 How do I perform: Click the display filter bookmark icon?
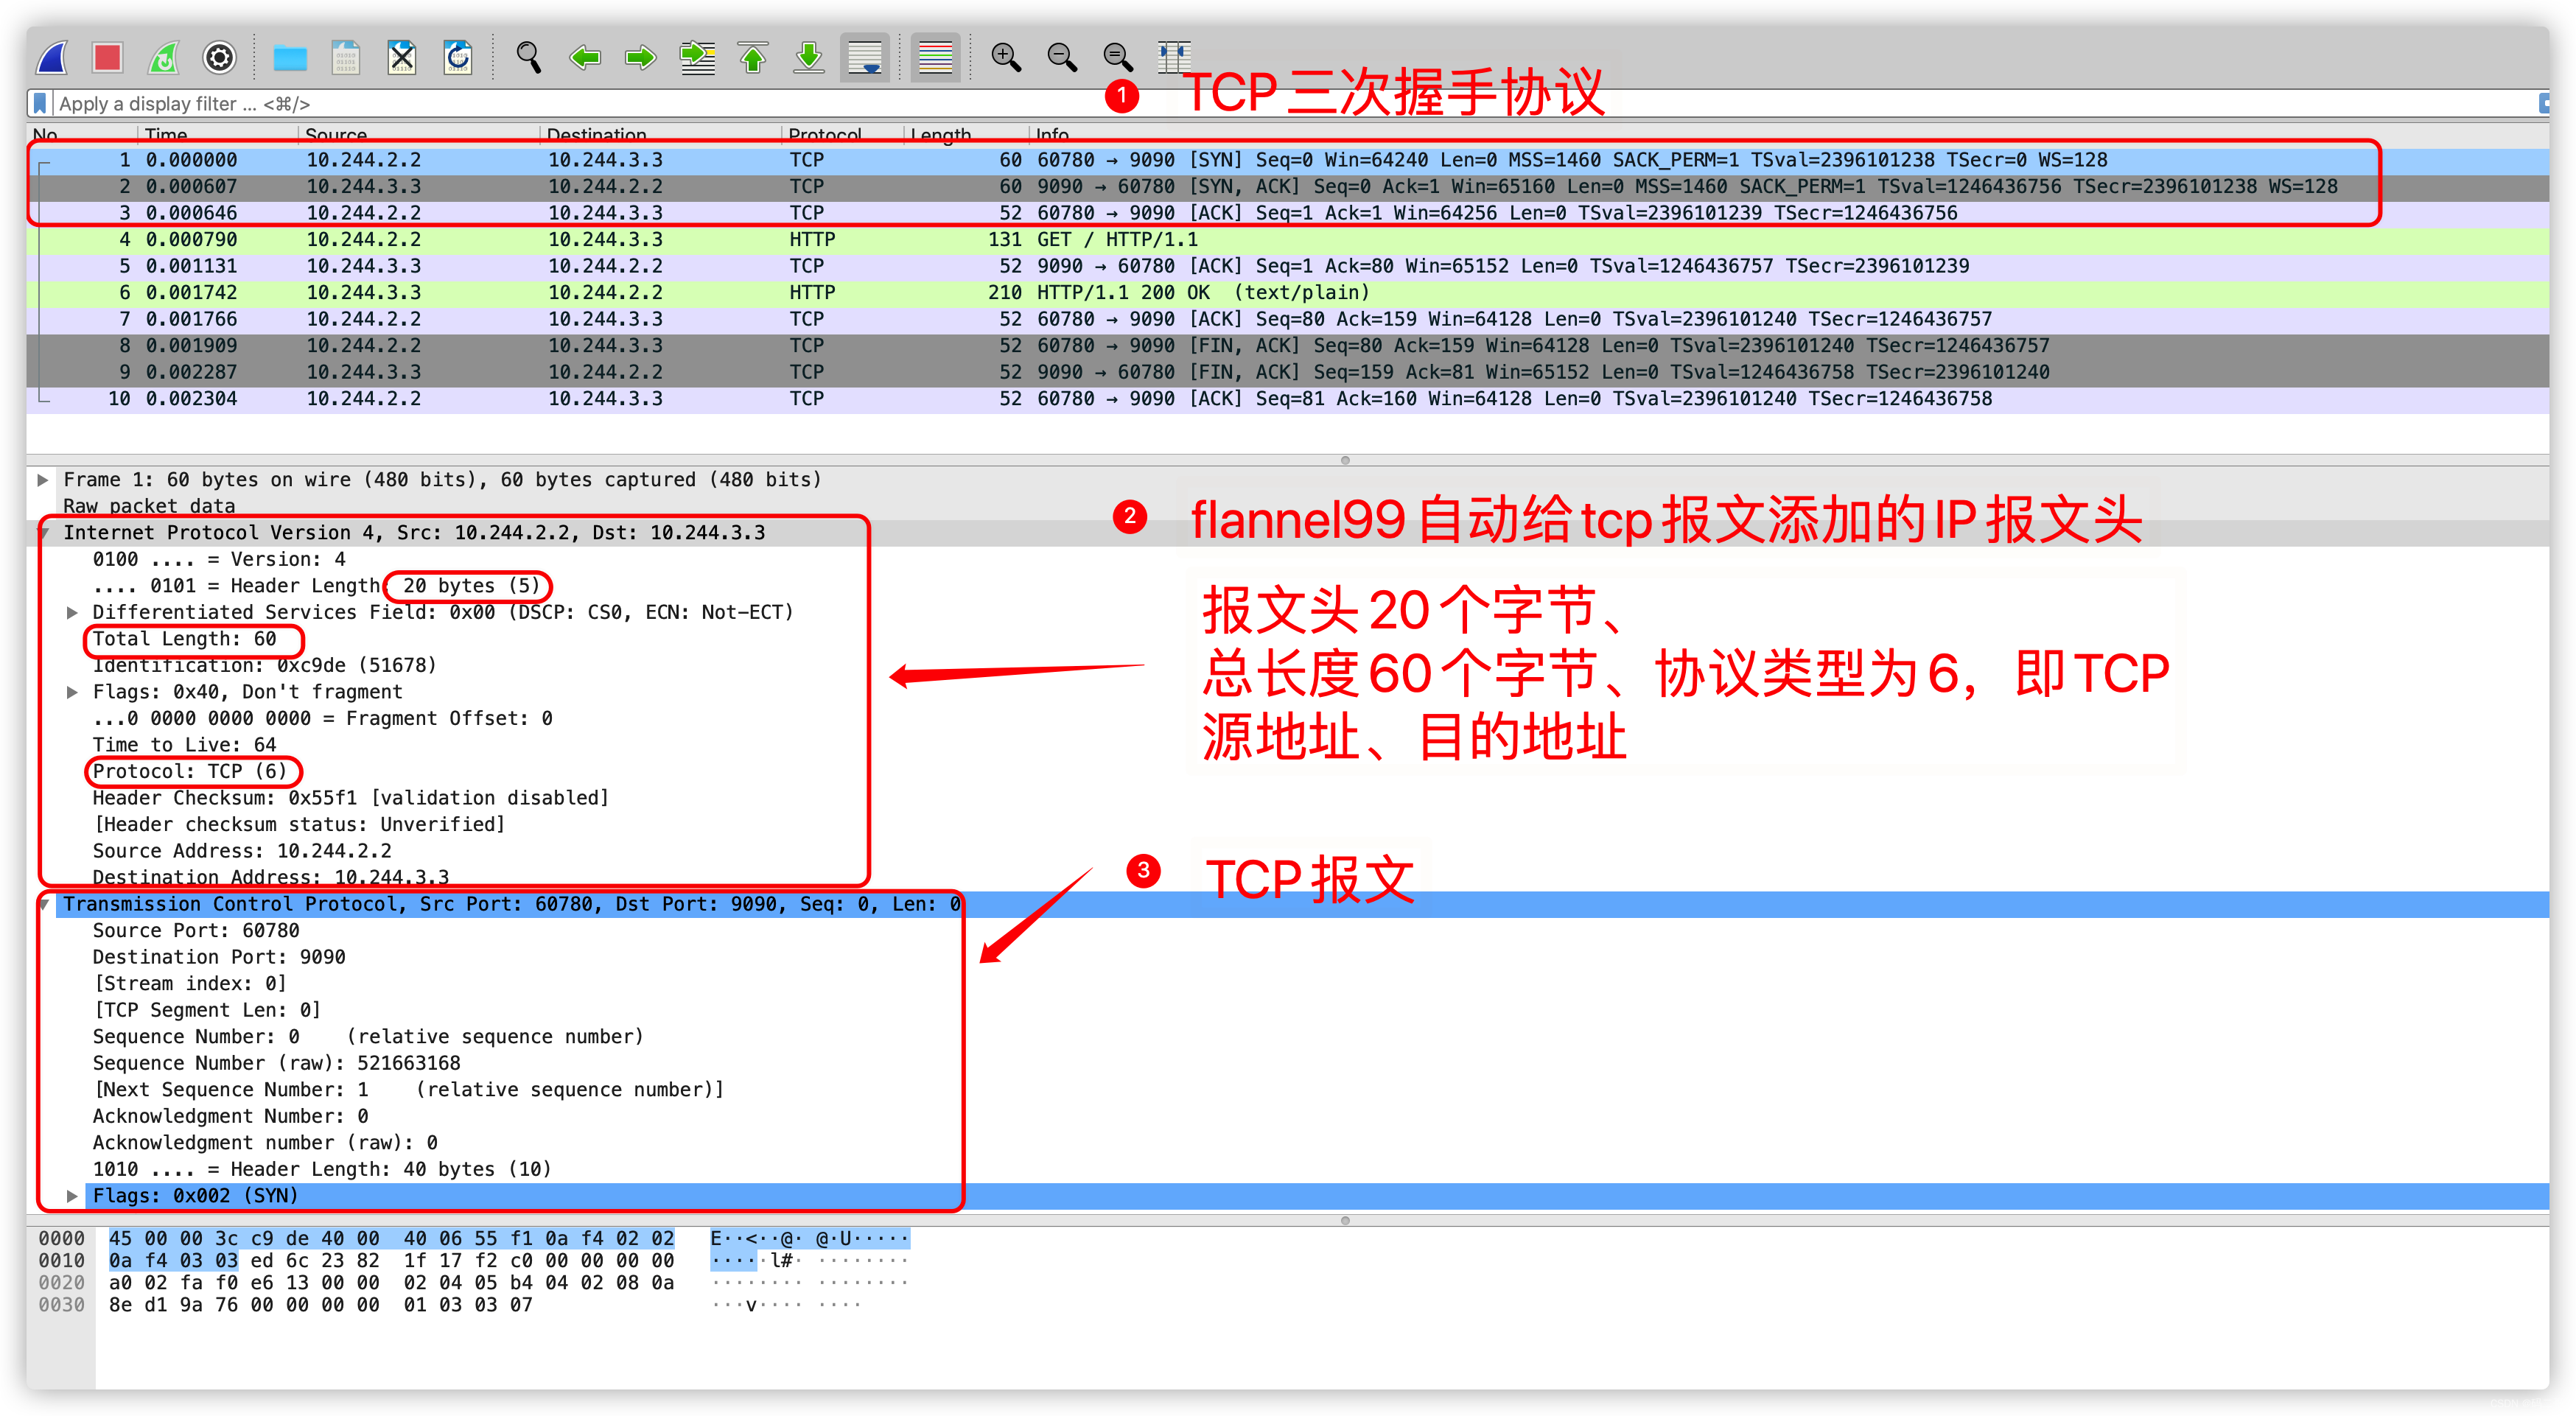point(40,103)
